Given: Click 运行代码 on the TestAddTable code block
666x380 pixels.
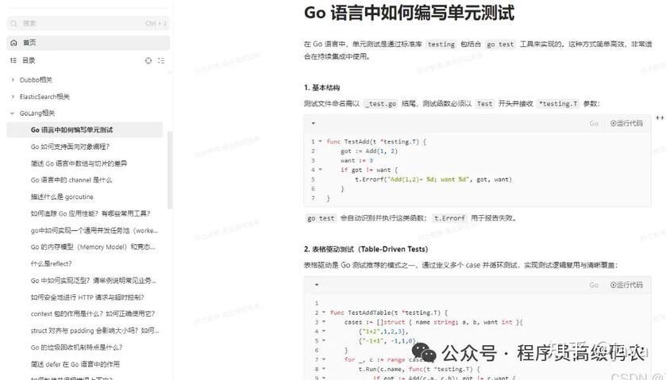Looking at the screenshot, I should click(x=626, y=285).
